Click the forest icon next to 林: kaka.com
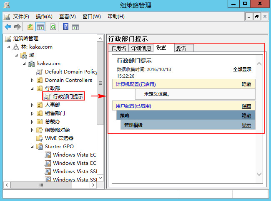Viewport: 271px width, 201px height. tap(16, 47)
